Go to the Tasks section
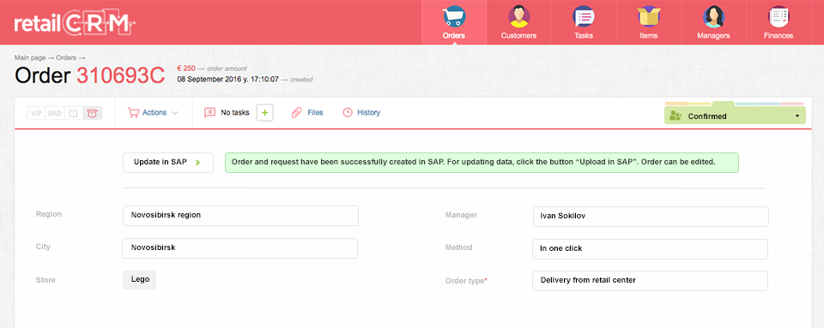Screen dimensions: 824x328 pos(584,22)
